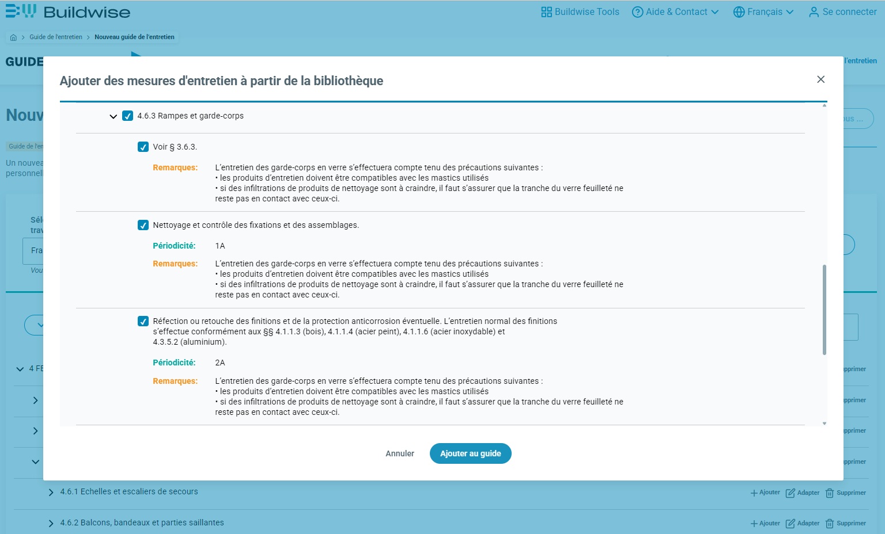The width and height of the screenshot is (885, 534).
Task: Open the Buildwise Tools menu
Action: point(580,12)
